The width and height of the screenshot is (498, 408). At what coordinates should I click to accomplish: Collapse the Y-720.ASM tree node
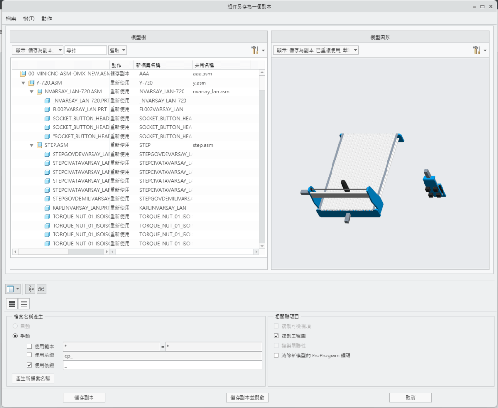(23, 83)
